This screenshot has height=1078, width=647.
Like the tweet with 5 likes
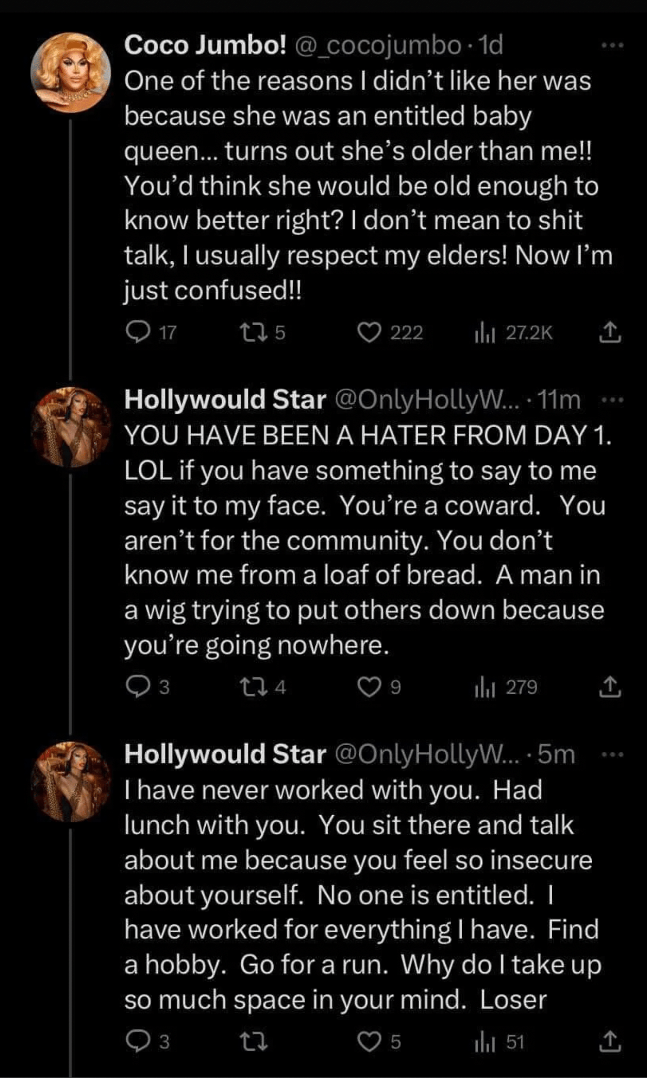coord(370,1042)
